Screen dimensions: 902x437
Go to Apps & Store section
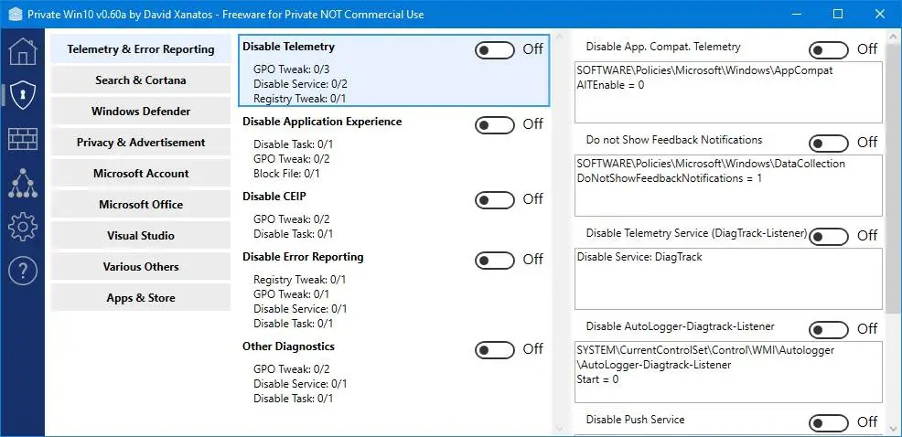141,298
